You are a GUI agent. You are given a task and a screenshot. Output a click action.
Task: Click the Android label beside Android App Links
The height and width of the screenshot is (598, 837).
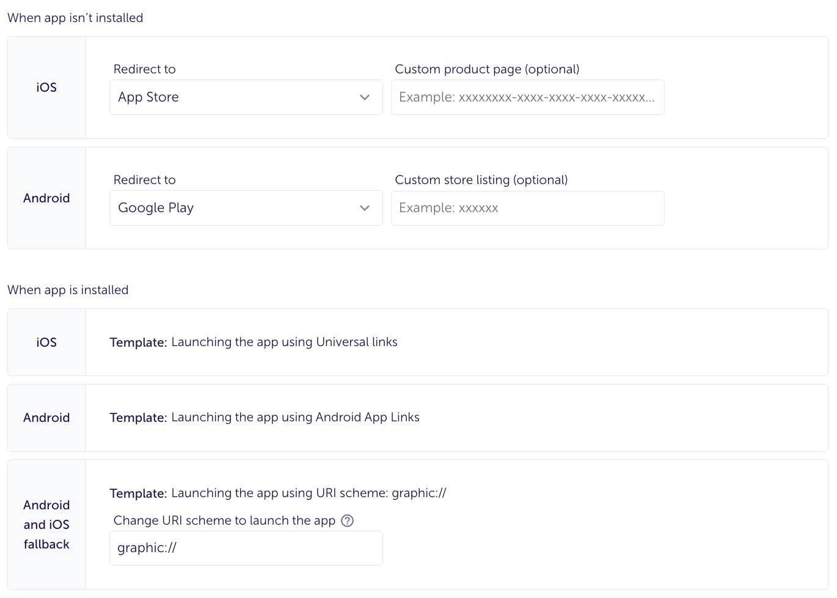(46, 418)
